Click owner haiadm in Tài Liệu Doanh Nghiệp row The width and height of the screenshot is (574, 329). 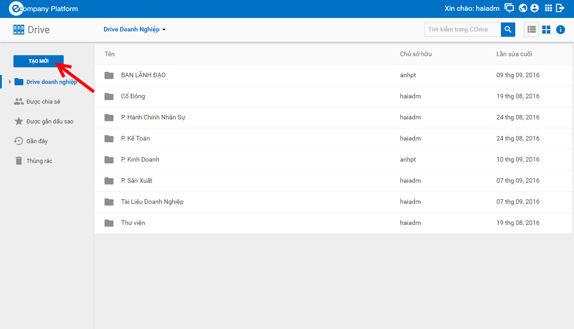pos(410,202)
